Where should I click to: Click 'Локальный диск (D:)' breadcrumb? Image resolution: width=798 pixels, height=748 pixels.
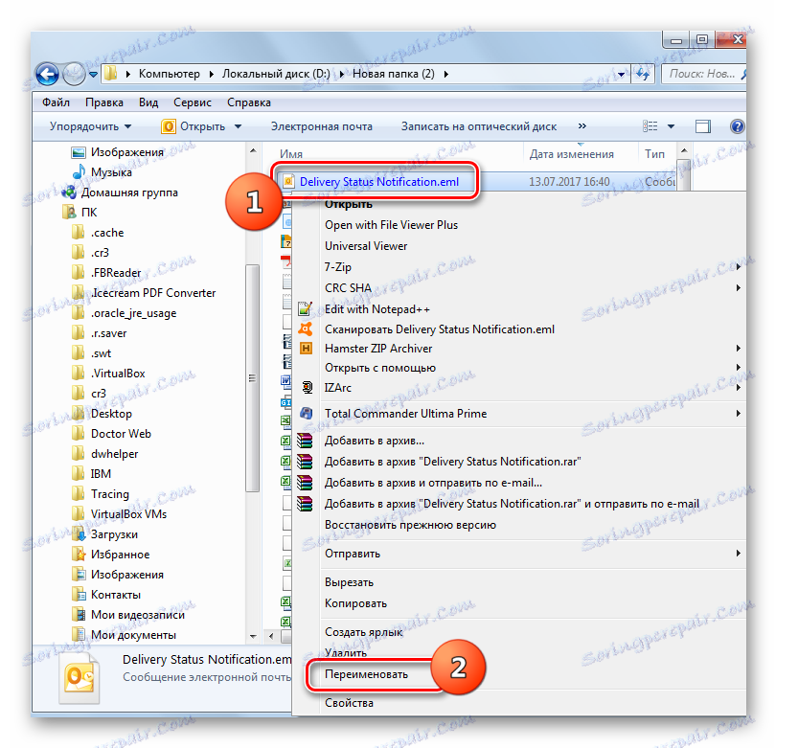point(276,74)
